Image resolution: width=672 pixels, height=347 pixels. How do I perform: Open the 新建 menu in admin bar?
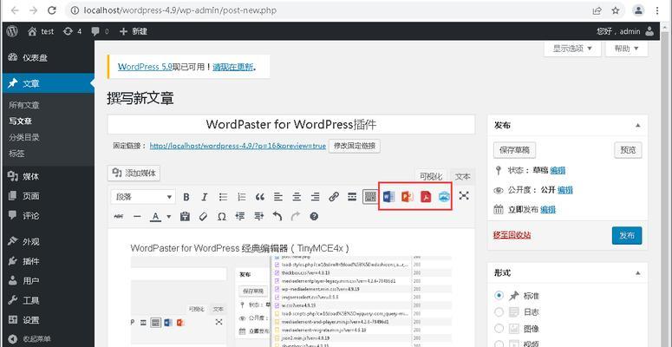134,31
